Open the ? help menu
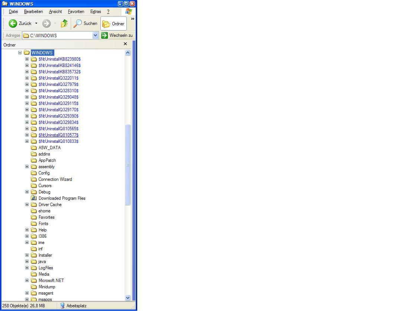The width and height of the screenshot is (412, 311). tap(108, 12)
